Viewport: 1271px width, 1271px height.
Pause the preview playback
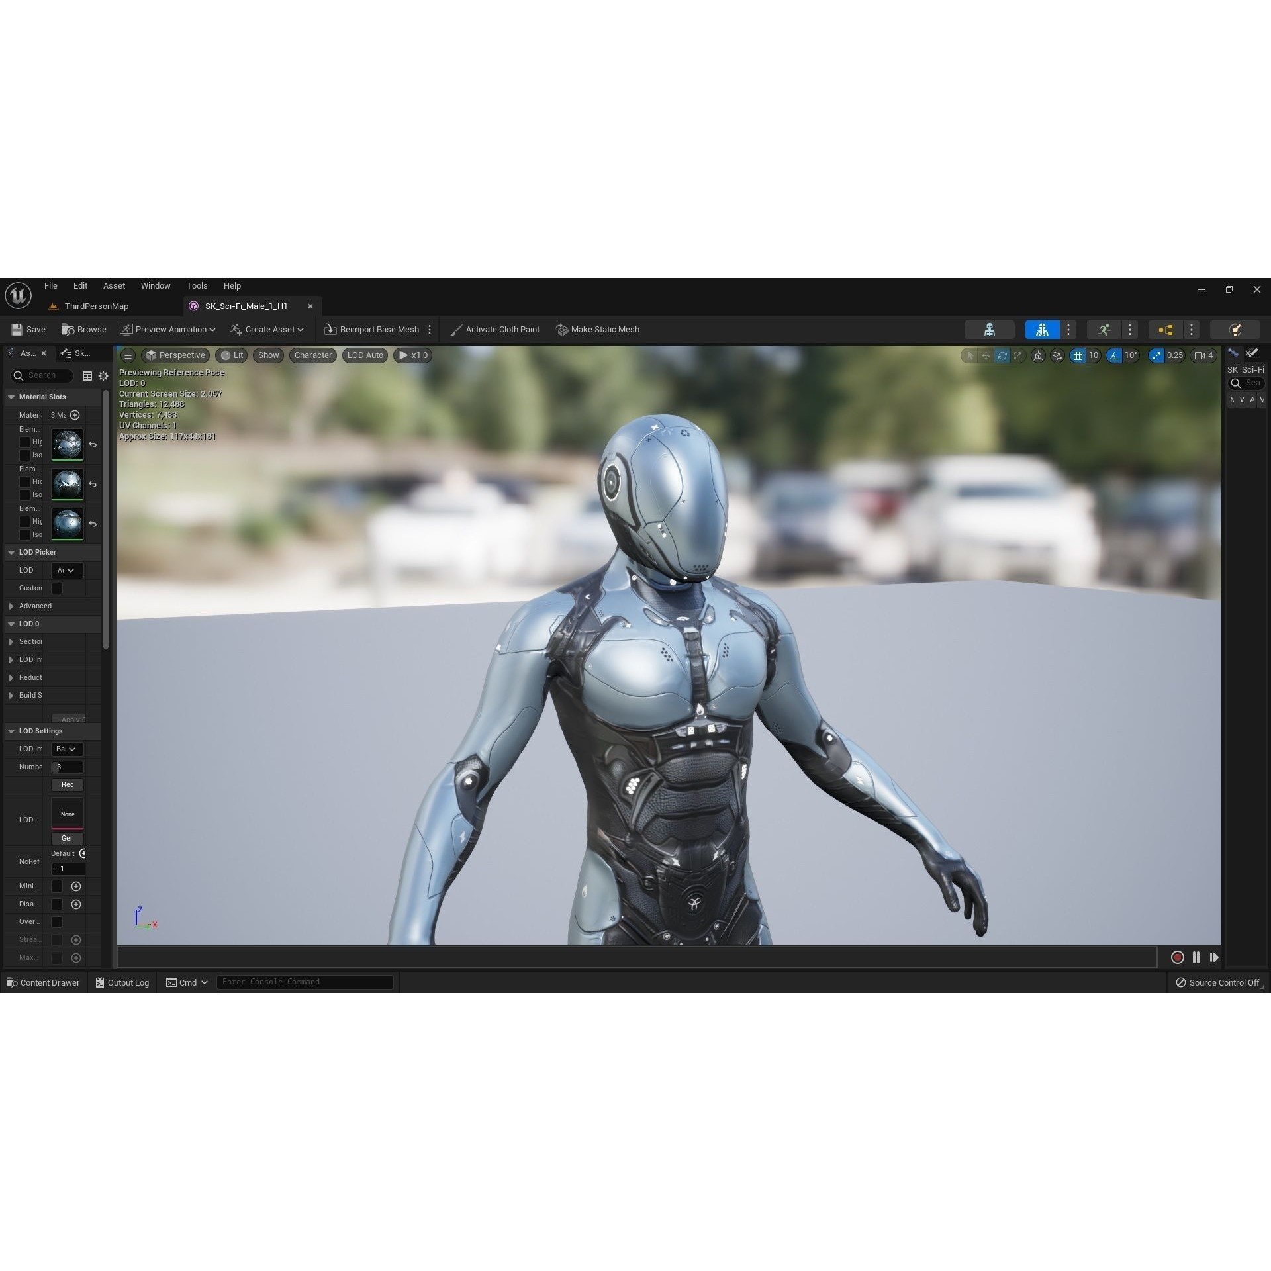(1196, 957)
